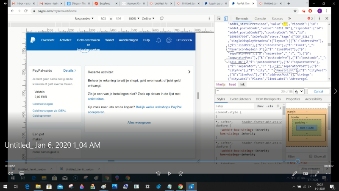Expand the Details dropdown for PayPal-saldo
The width and height of the screenshot is (339, 191).
point(70,70)
